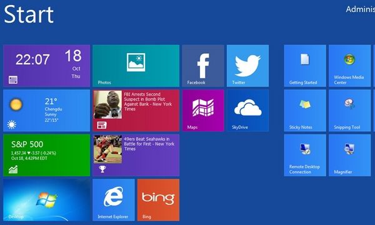Open the Sticky Notes tile
The image size is (375, 225).
(305, 111)
